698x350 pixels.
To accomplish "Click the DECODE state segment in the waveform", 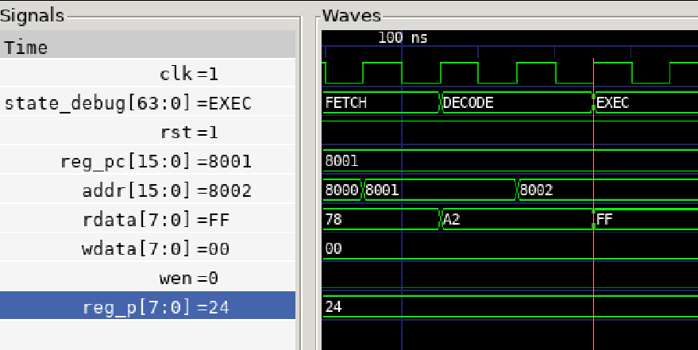I will pos(517,102).
